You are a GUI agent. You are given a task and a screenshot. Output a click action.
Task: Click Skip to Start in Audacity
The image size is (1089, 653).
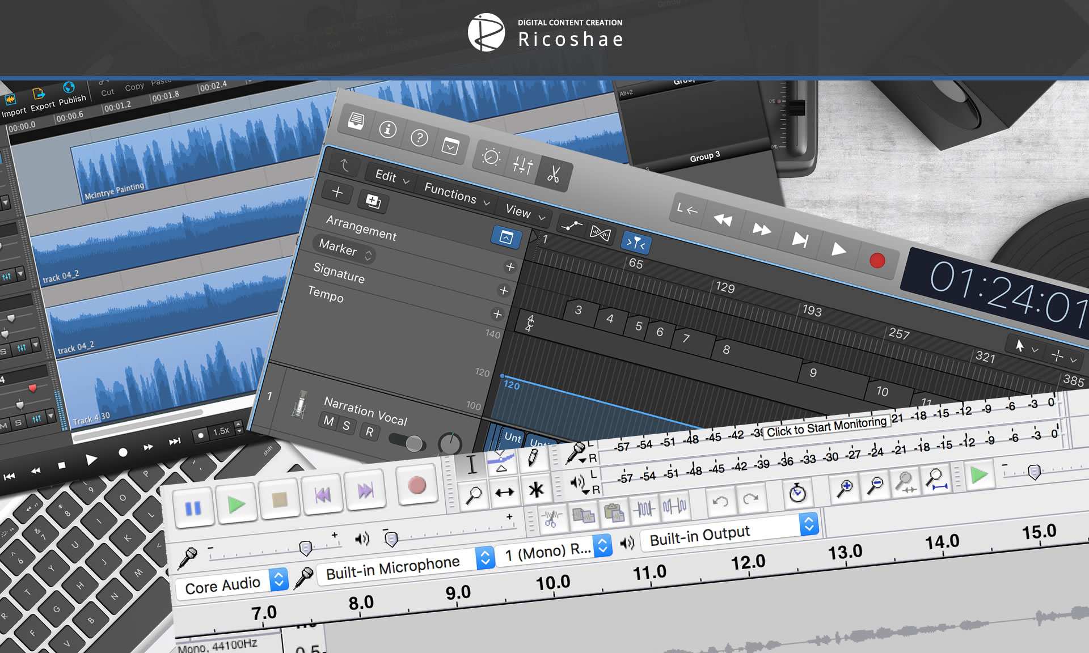click(323, 494)
